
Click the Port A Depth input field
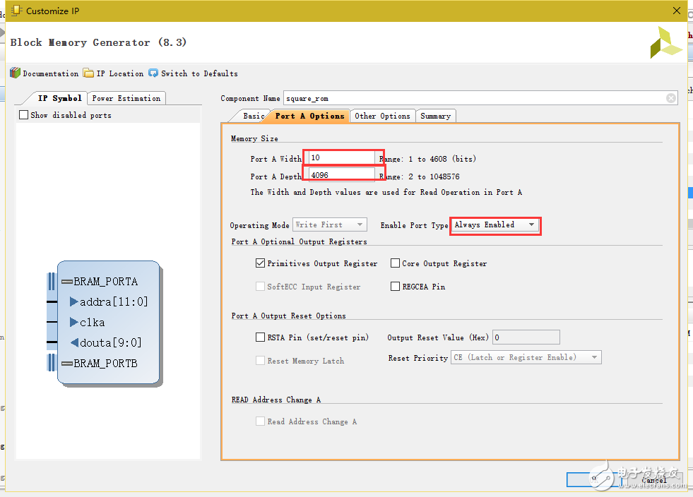343,175
